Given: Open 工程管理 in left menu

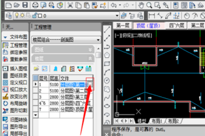Looking at the screenshot, I should 15,45.
